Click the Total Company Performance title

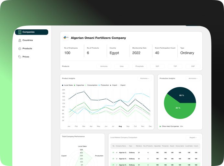coord(73,136)
